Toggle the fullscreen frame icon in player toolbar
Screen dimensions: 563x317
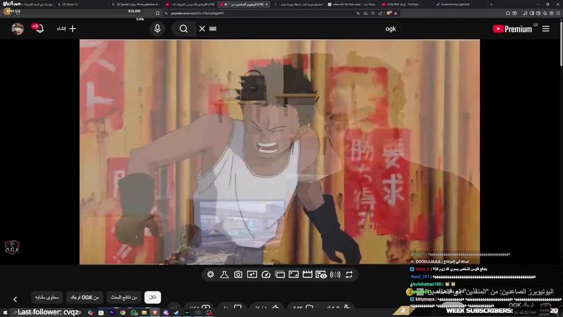[x=294, y=275]
